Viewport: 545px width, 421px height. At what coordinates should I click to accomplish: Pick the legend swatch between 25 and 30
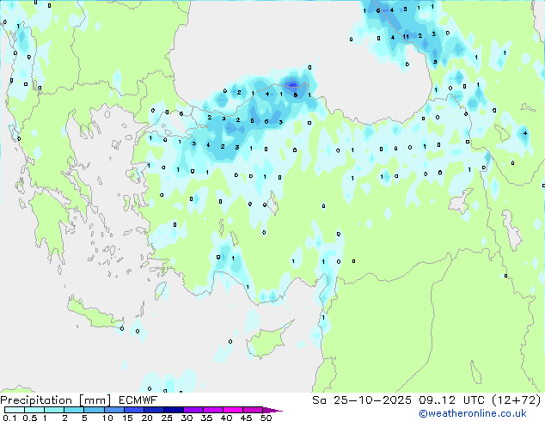pyautogui.click(x=173, y=410)
